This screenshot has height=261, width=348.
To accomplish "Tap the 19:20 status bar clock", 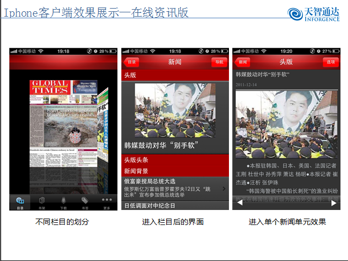I will click(x=286, y=52).
